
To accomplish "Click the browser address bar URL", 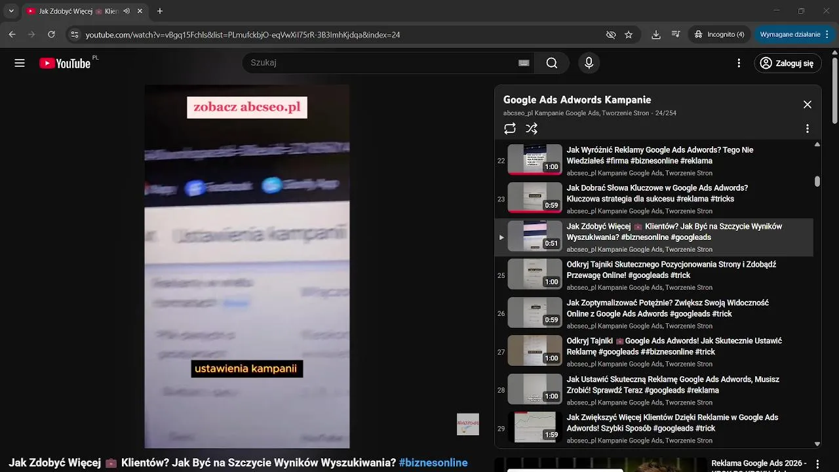I will (x=243, y=35).
